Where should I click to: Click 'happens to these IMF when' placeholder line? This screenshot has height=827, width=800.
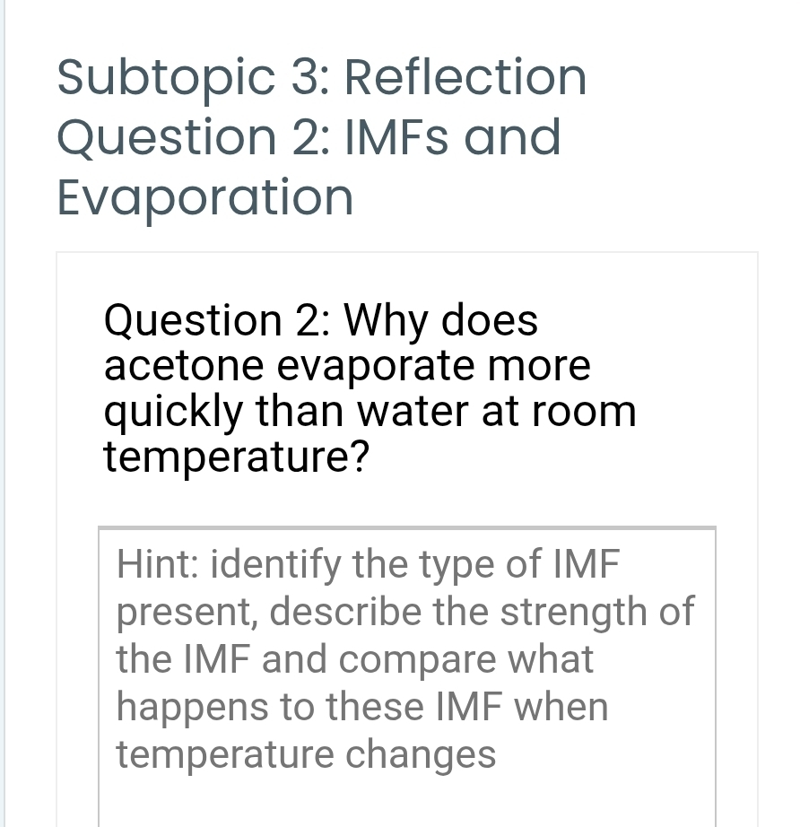tap(362, 707)
